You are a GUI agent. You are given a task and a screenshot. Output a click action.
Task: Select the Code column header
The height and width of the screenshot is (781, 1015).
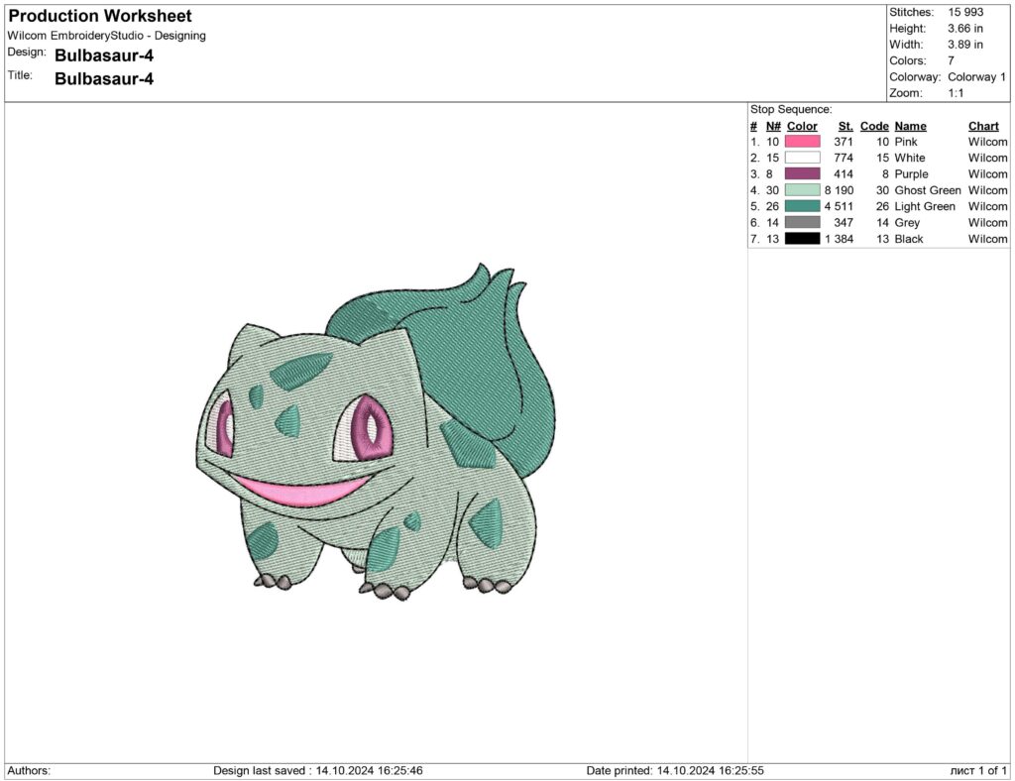[x=874, y=126]
